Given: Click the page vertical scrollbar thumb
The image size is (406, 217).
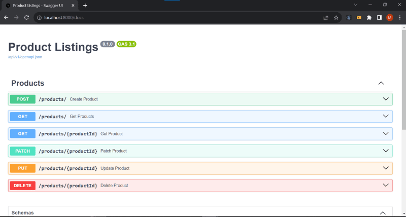Looking at the screenshot, I should coord(403,80).
